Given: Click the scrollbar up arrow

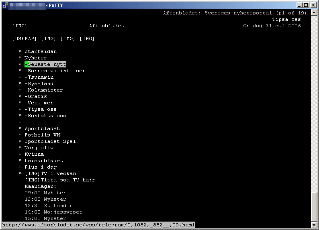Looking at the screenshot, I should (x=314, y=13).
